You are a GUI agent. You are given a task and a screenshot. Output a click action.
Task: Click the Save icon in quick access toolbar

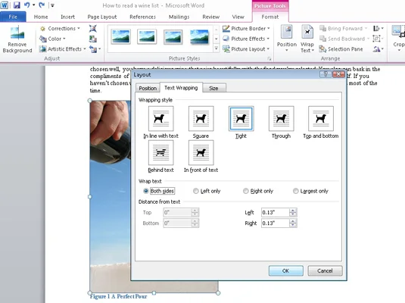(x=17, y=5)
